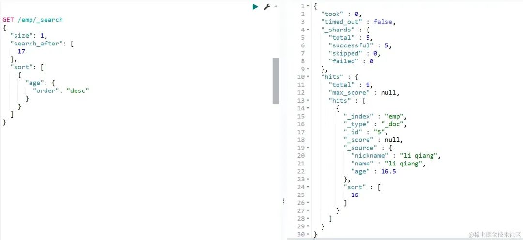Click the "skipped" : 0 line
This screenshot has width=523, height=240.
coord(354,54)
